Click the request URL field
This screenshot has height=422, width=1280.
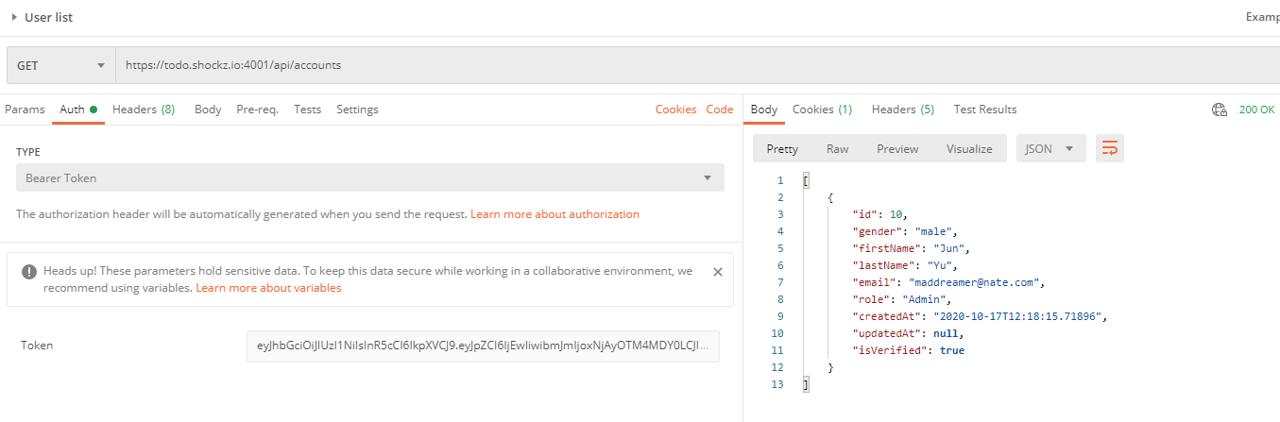pyautogui.click(x=661, y=65)
